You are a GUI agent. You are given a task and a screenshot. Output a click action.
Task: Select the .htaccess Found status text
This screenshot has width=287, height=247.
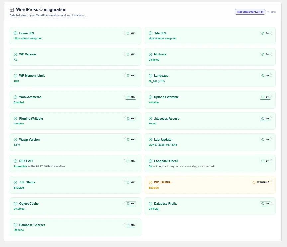click(152, 123)
